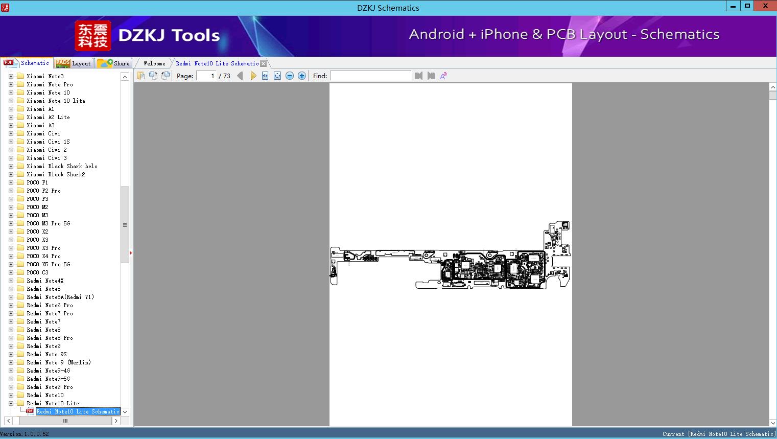Expand the Xiaomi Civi 1S node
The image size is (777, 439).
point(11,142)
